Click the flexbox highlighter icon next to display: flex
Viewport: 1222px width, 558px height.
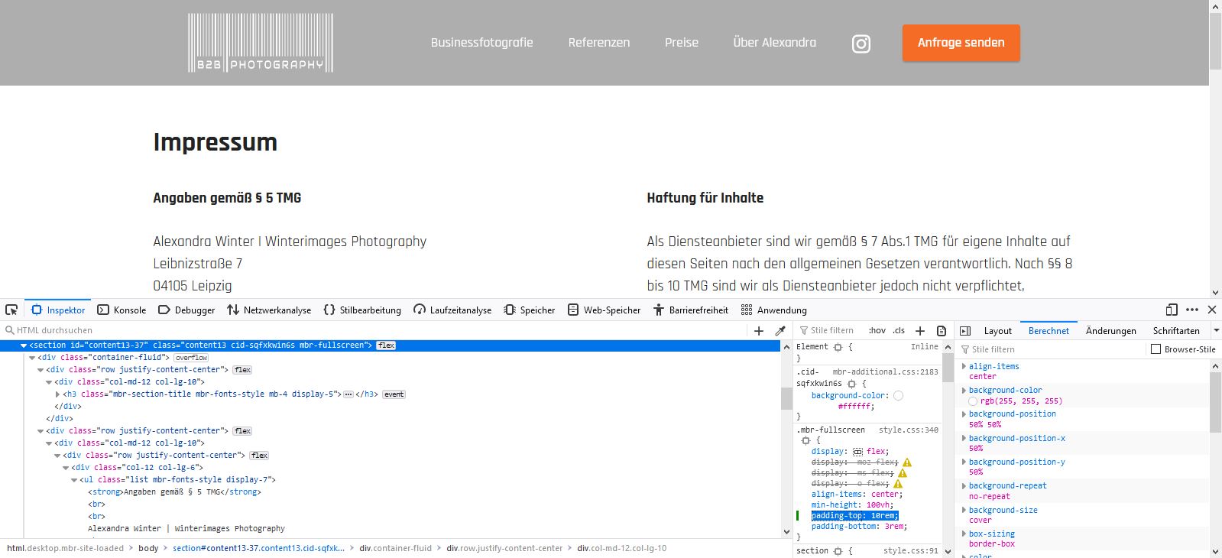857,452
